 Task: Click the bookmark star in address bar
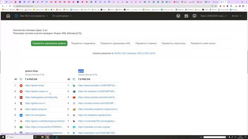pyautogui.click(x=215, y=6)
